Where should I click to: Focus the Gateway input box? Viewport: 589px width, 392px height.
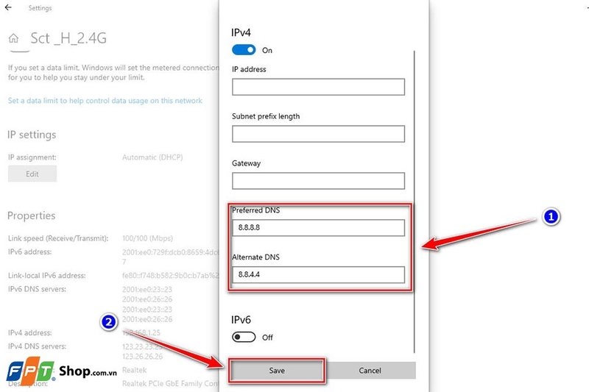click(x=318, y=181)
